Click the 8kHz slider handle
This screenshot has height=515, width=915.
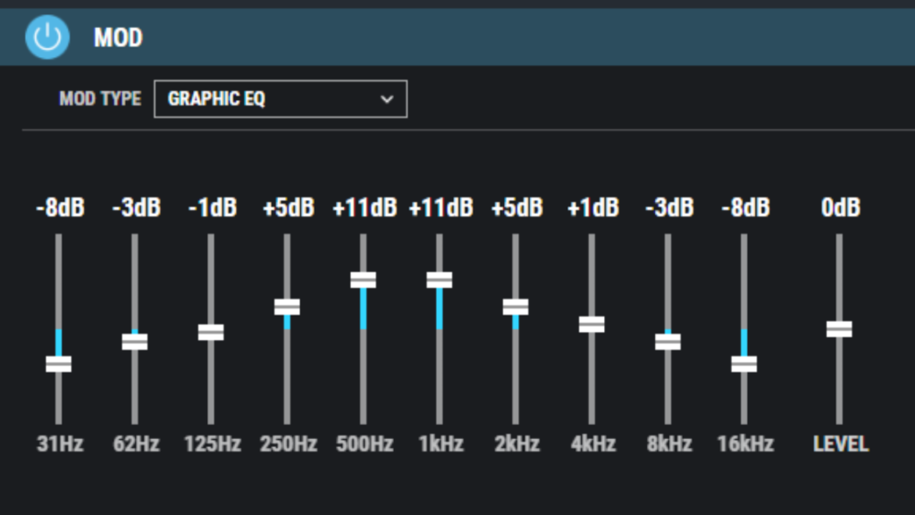click(x=667, y=342)
